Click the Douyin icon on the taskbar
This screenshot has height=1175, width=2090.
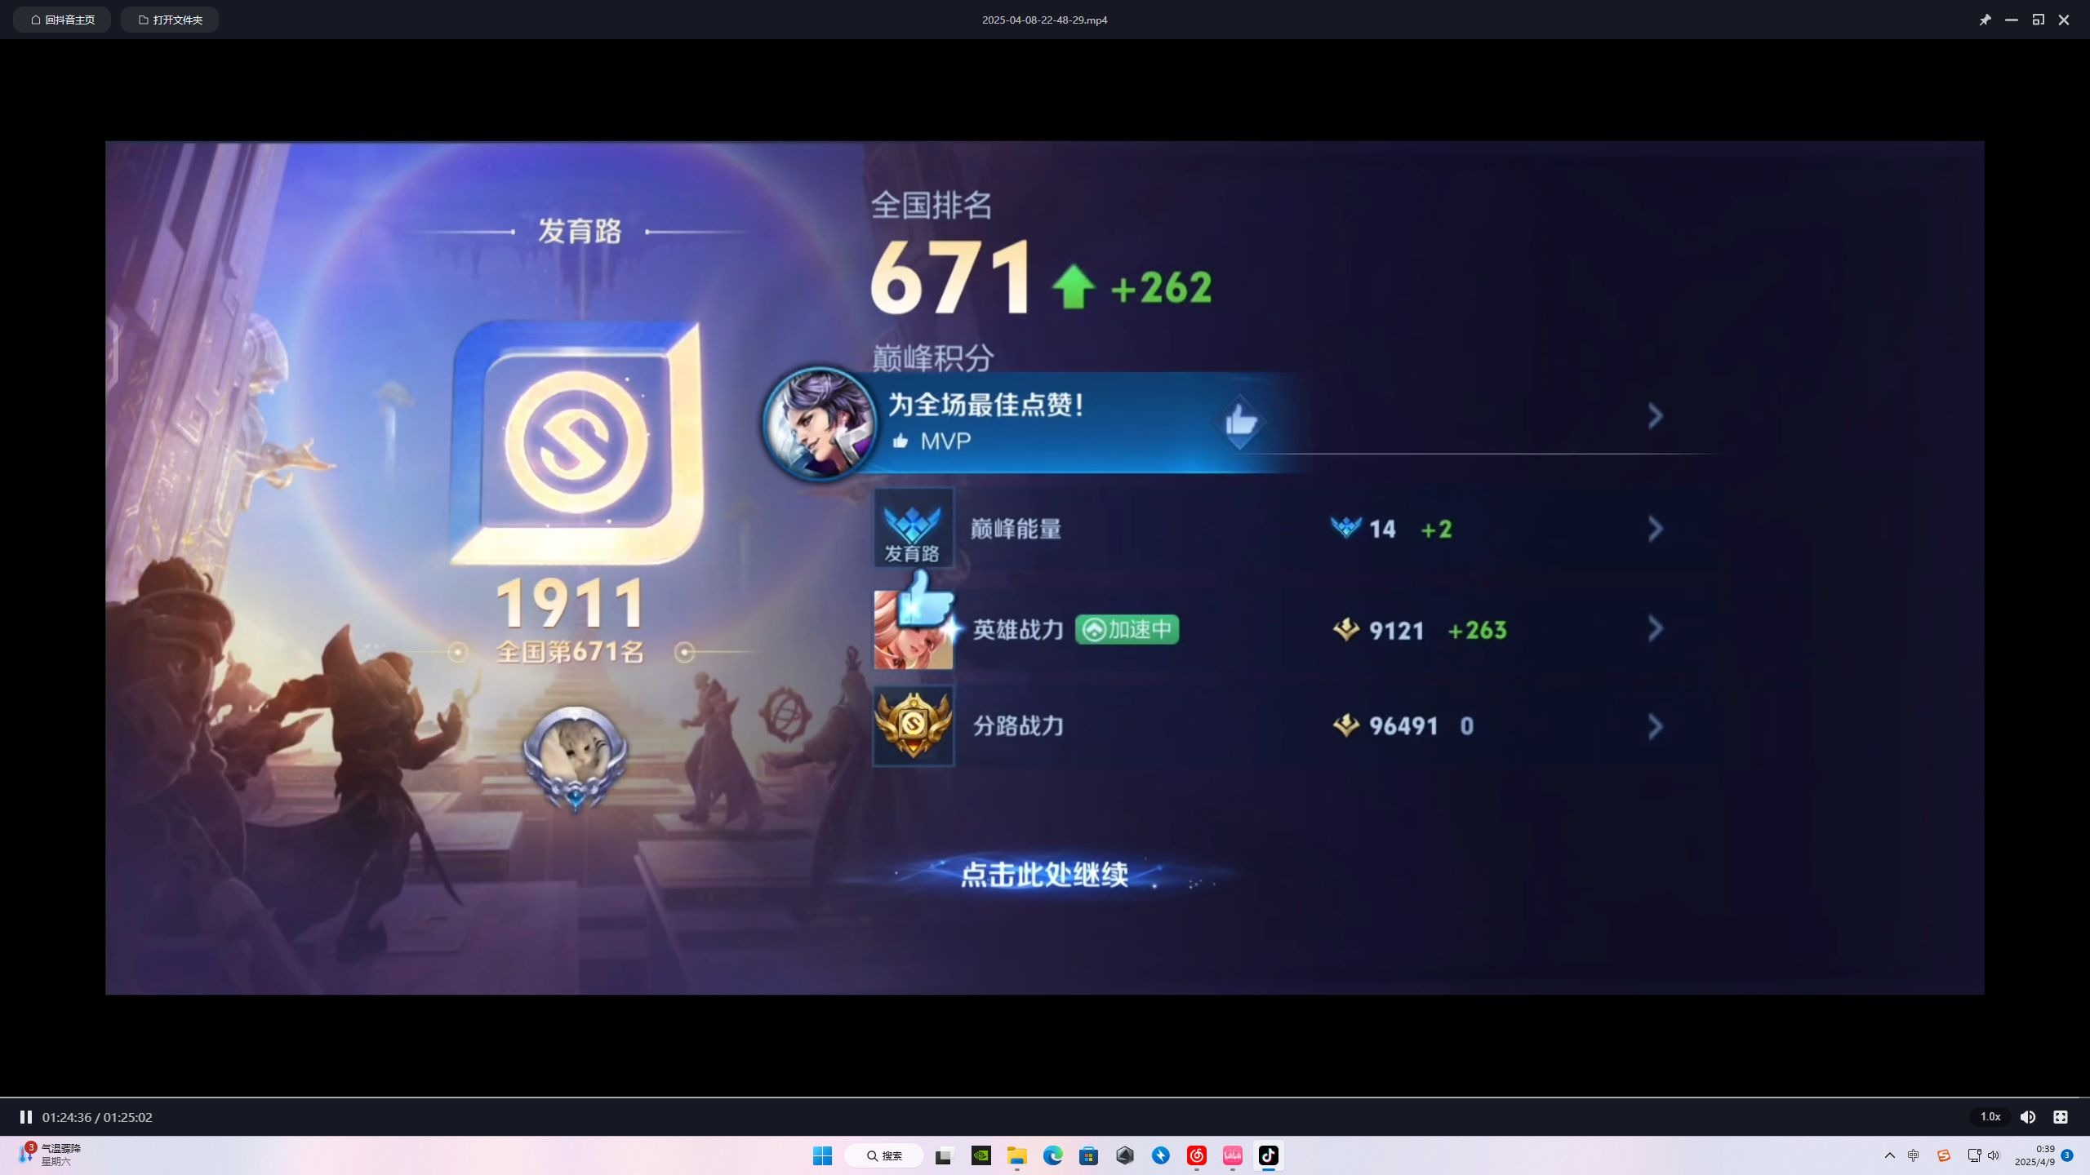coord(1269,1155)
